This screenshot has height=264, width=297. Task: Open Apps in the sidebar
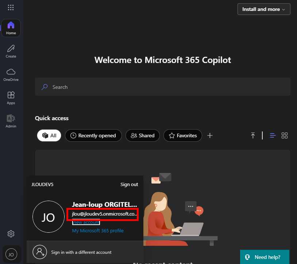coord(11,98)
